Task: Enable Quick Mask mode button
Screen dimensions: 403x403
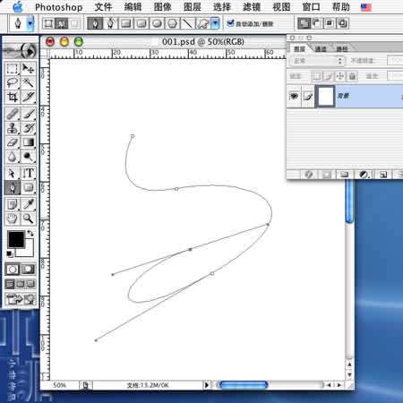Action: coord(28,270)
